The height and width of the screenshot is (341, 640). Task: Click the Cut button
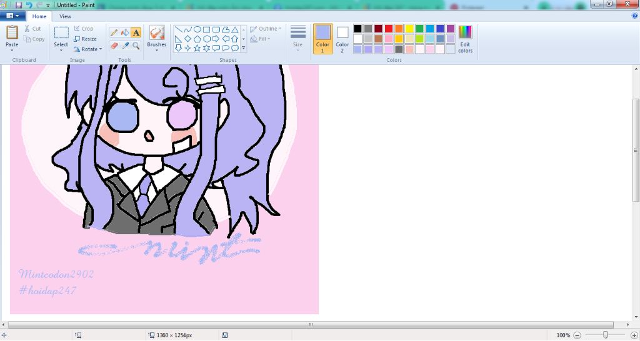coord(32,29)
